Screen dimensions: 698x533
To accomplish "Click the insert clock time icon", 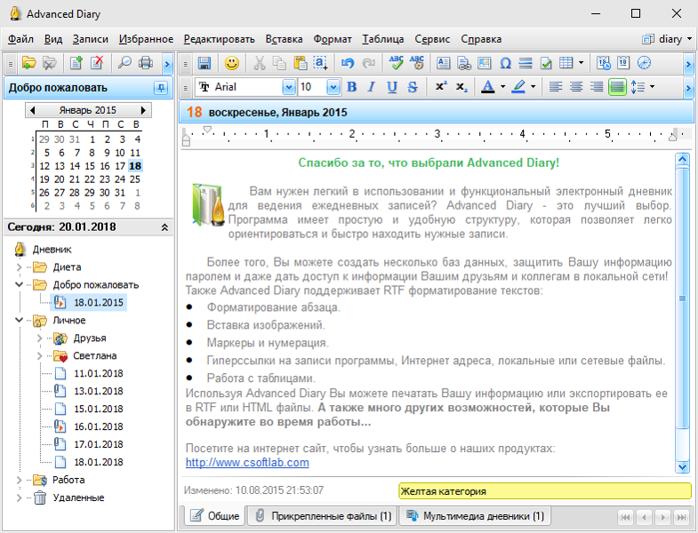I will [644, 63].
